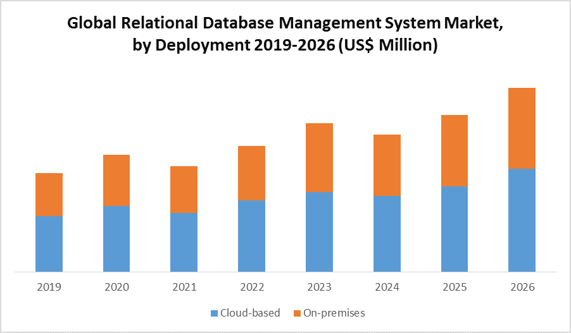This screenshot has height=333, width=571.
Task: Select the 2020 On-premises orange bar segment
Action: pyautogui.click(x=116, y=181)
